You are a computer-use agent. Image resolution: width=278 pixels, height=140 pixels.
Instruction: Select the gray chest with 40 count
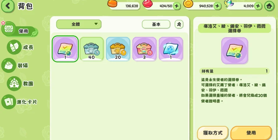[x=91, y=49]
